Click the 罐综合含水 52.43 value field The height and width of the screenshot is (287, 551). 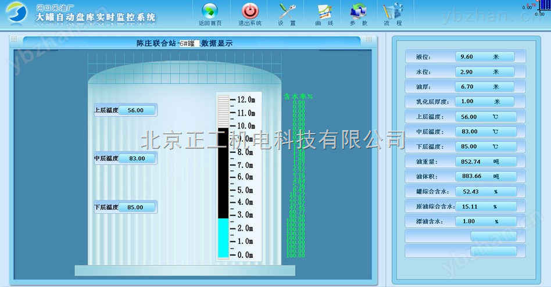tap(486, 192)
